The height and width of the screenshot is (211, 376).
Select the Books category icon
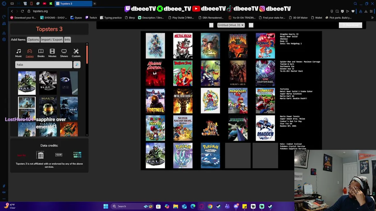point(41,53)
